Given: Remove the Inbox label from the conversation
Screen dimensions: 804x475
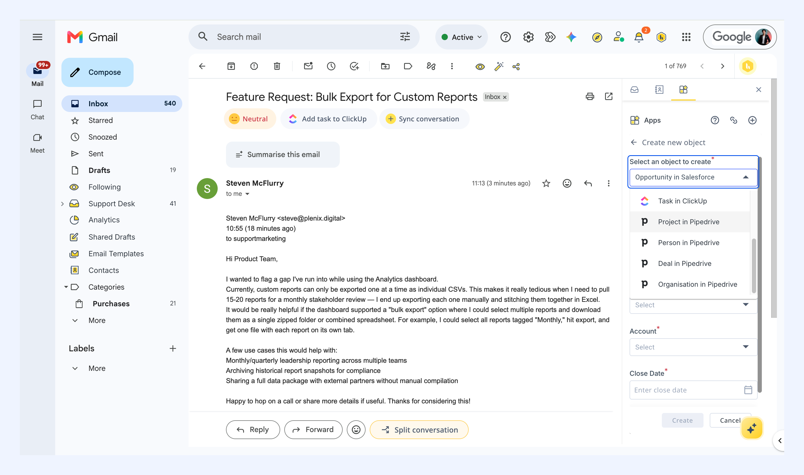Looking at the screenshot, I should point(505,97).
